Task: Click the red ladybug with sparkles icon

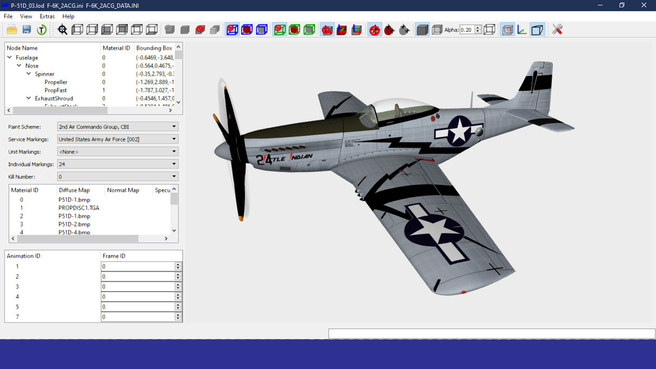Action: (389, 30)
